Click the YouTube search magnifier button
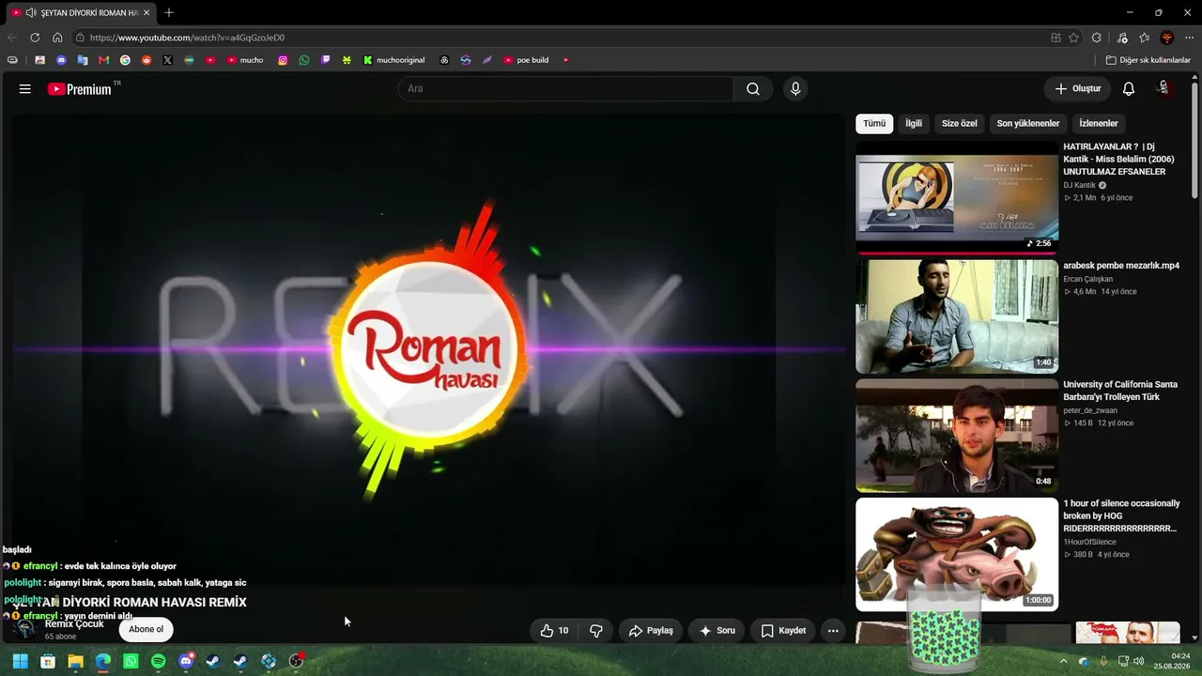The height and width of the screenshot is (676, 1202). point(753,89)
